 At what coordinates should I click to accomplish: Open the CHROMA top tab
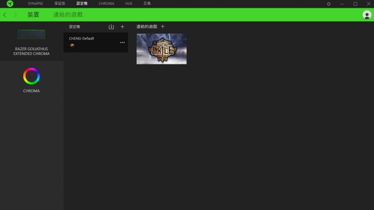point(106,3)
